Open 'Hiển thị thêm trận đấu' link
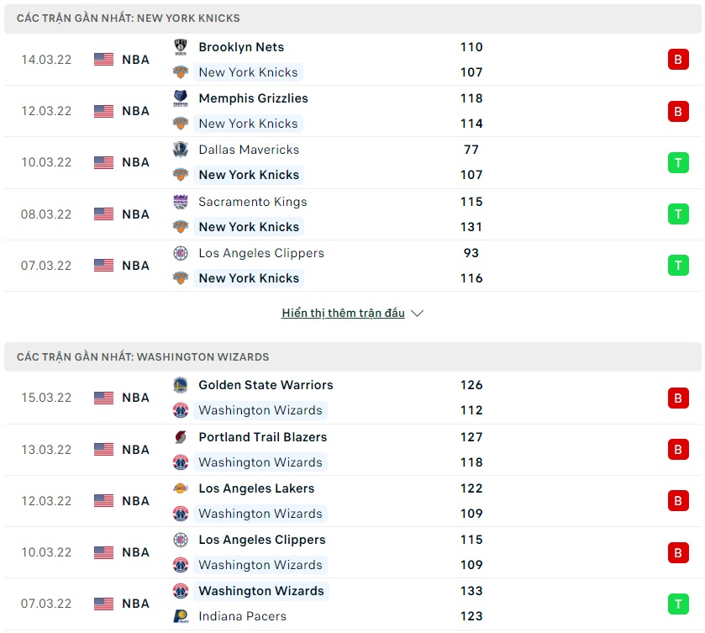Screen dimensions: 705x633 pyautogui.click(x=343, y=314)
